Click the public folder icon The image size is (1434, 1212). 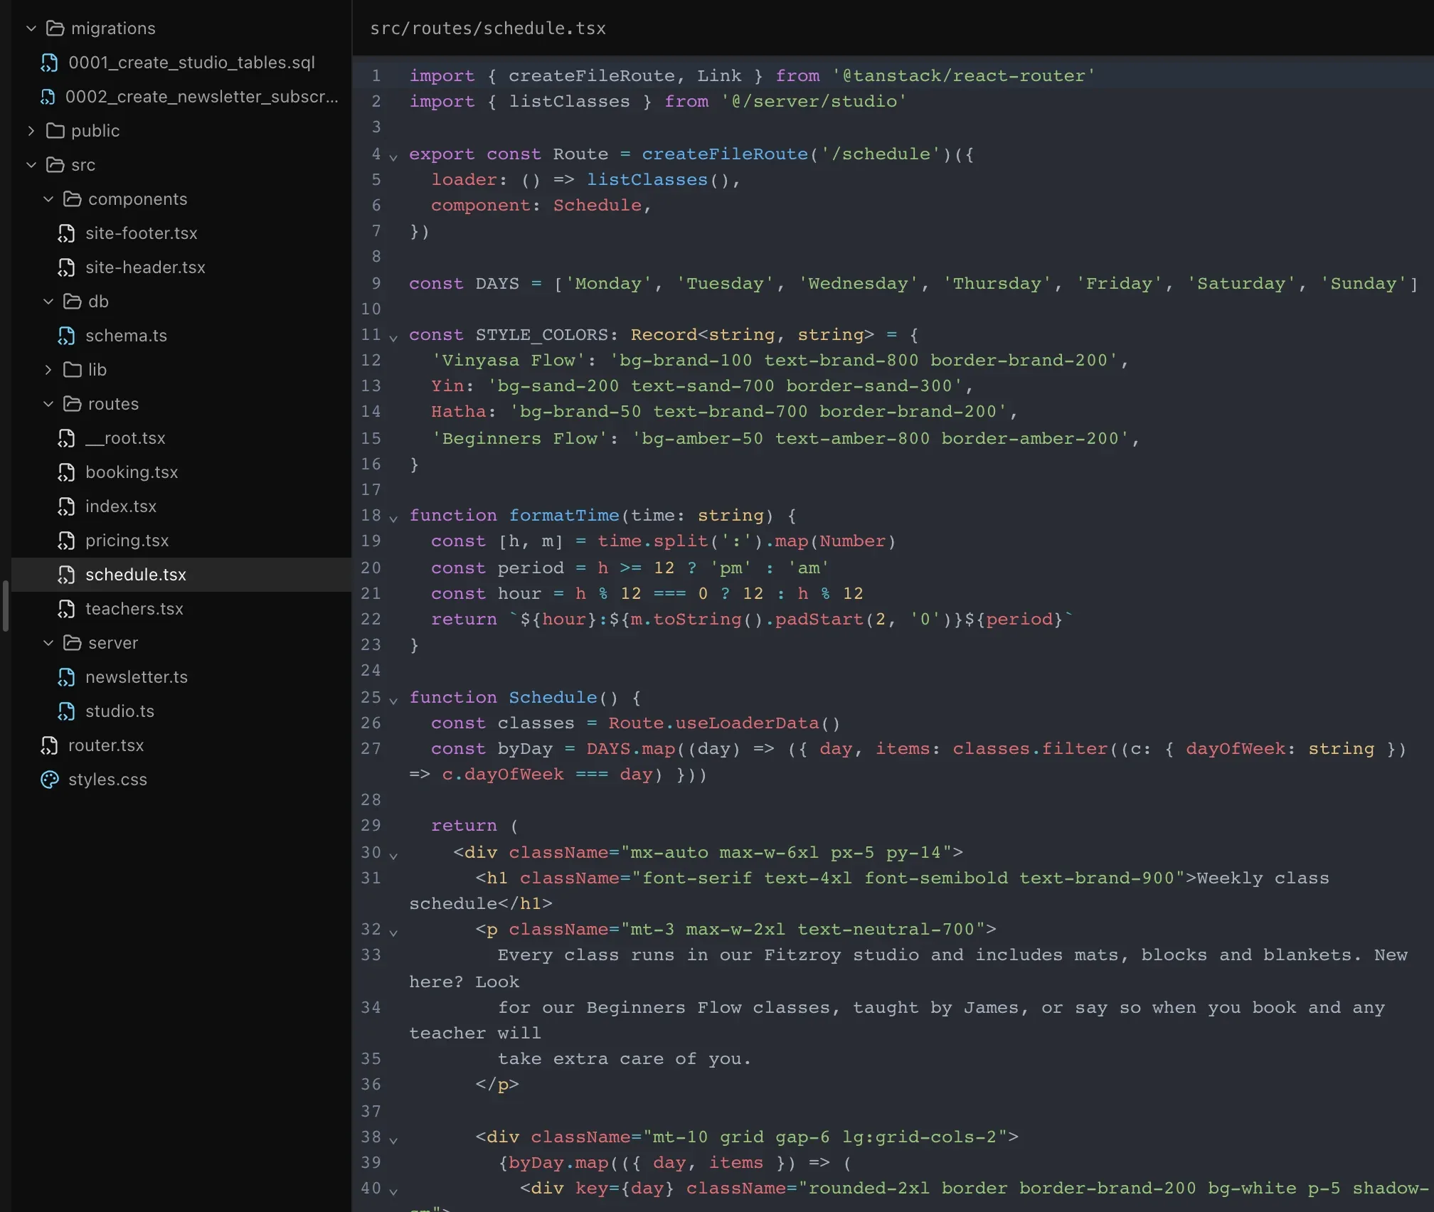pos(55,131)
